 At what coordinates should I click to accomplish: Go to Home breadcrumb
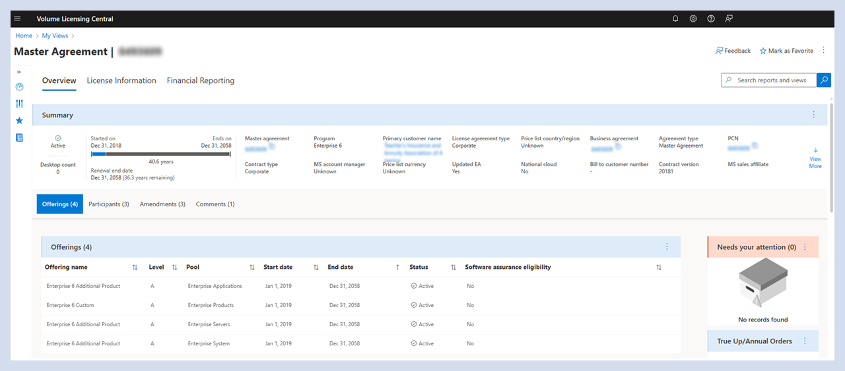[x=24, y=36]
